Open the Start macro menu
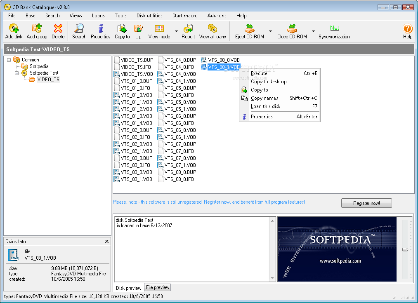Screen dimensions: 418x303 (185, 16)
